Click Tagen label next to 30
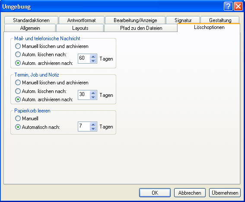The width and height of the screenshot is (245, 202). (x=106, y=95)
